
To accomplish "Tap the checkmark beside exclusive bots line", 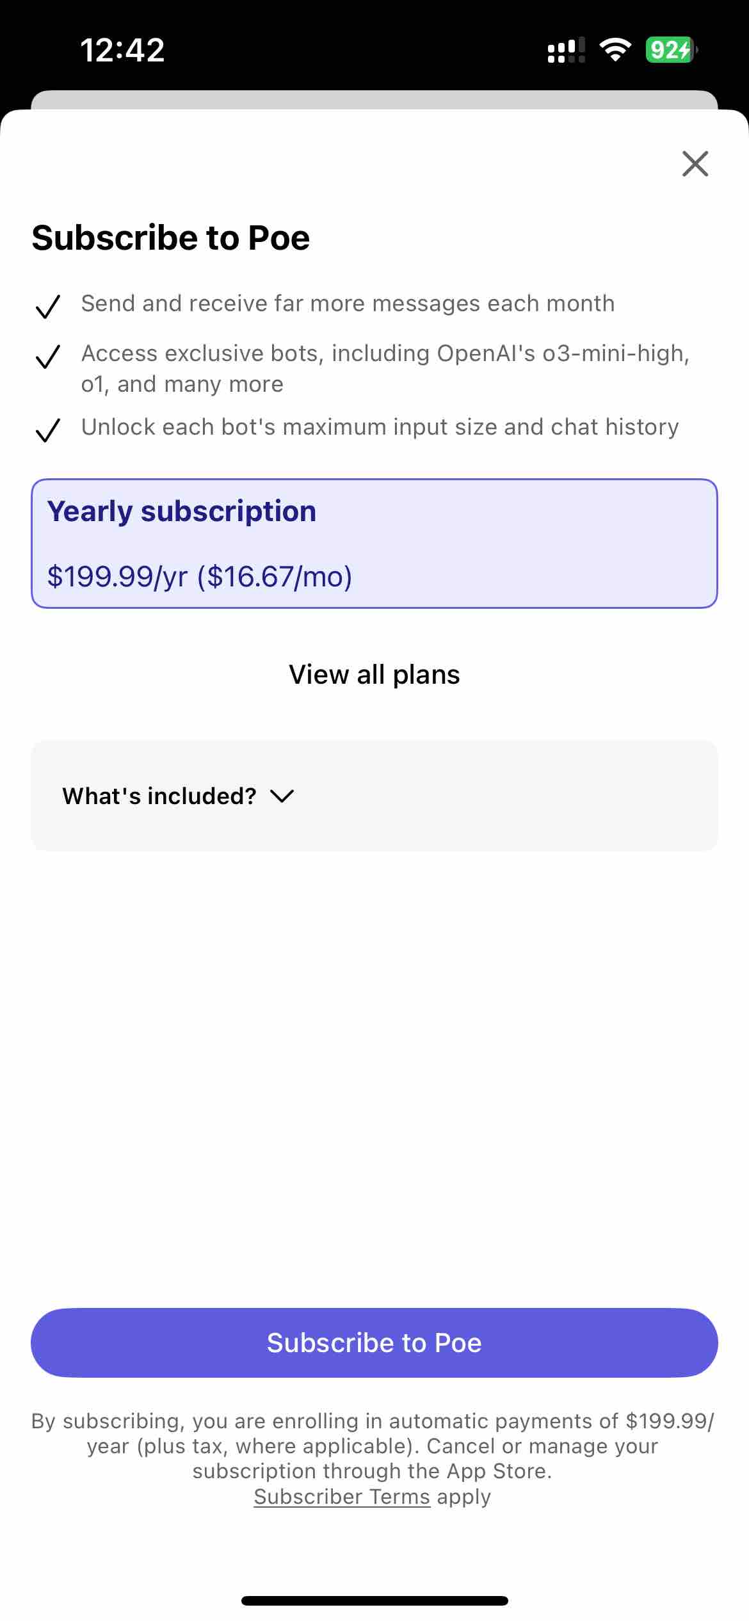I will [x=48, y=356].
